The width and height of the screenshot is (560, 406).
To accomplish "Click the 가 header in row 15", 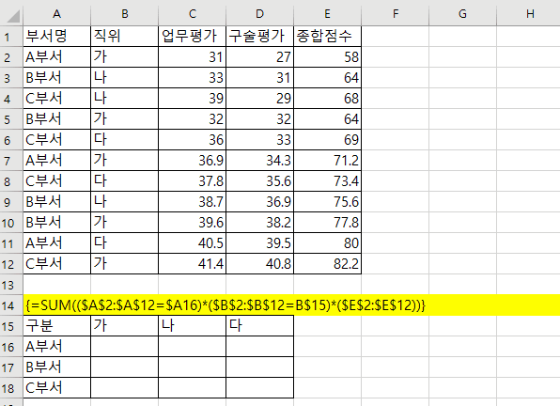I will 124,326.
